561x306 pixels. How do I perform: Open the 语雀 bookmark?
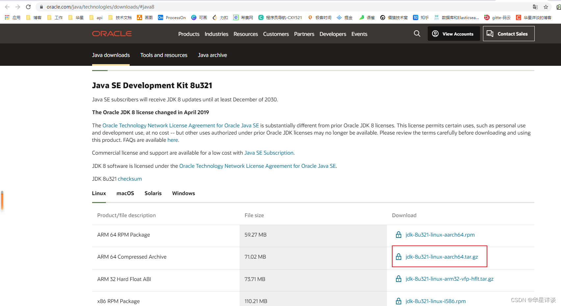(367, 17)
